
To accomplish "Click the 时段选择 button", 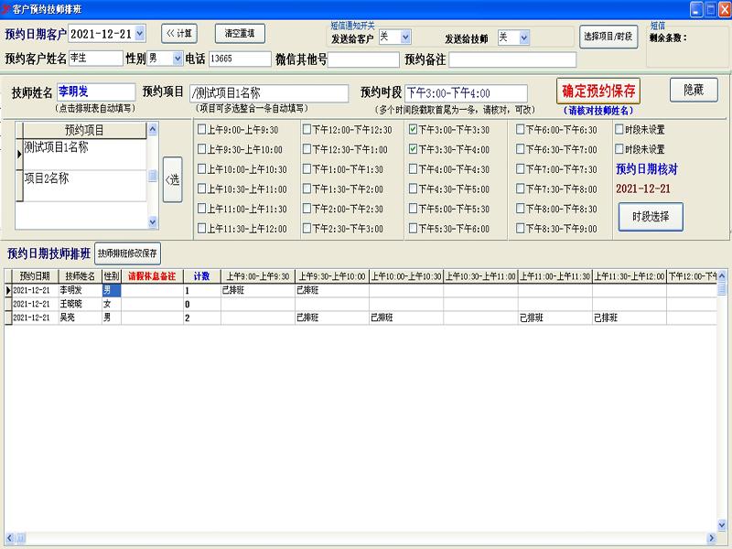I will pyautogui.click(x=651, y=217).
